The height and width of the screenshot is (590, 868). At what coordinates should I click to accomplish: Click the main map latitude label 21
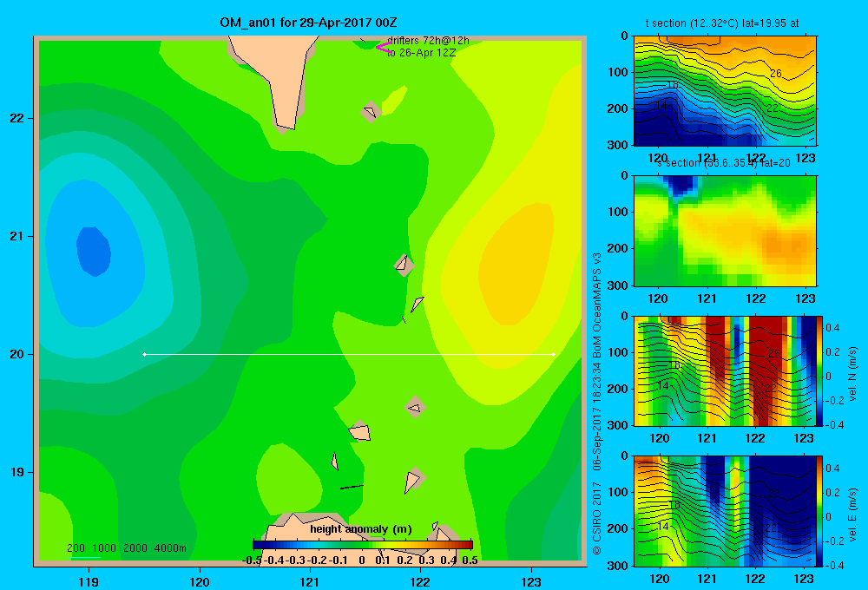(17, 236)
